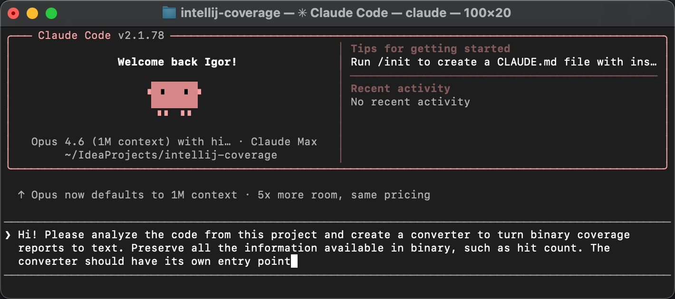Click the green fullscreen traffic light button
The height and width of the screenshot is (299, 675).
pos(50,13)
